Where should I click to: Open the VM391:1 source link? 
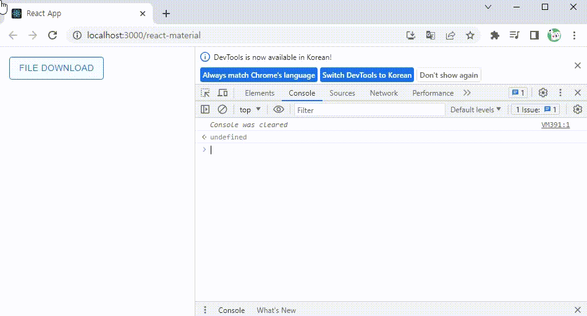click(555, 125)
